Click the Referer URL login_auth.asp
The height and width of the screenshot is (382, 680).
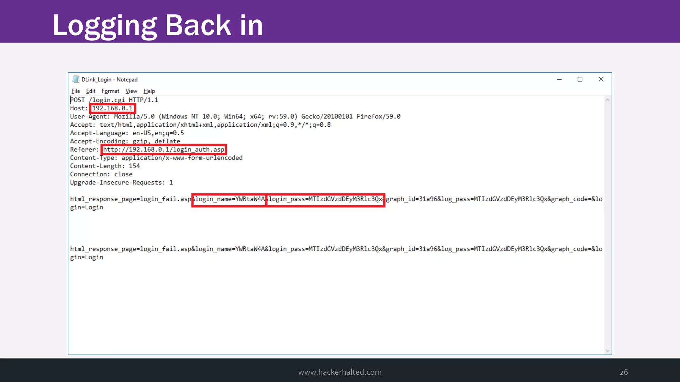(164, 150)
